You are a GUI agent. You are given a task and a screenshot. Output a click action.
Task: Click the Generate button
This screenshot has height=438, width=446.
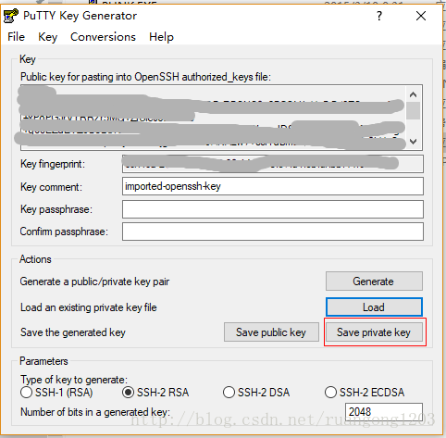click(374, 282)
